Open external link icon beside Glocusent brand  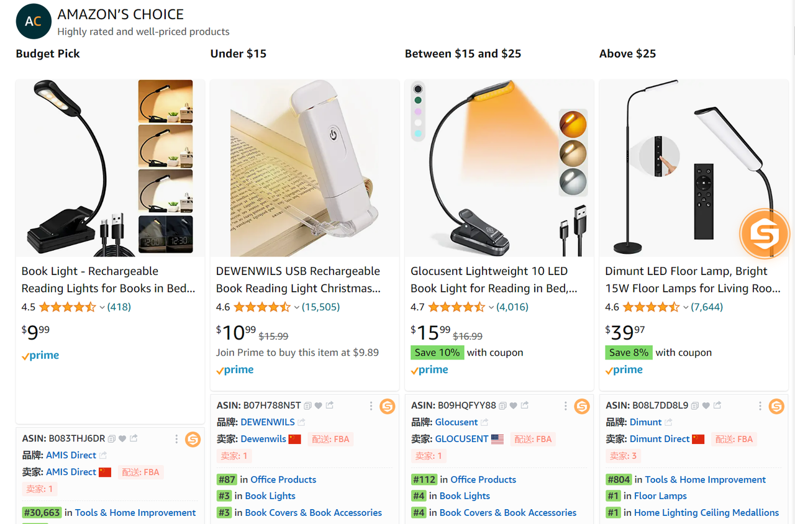point(484,422)
